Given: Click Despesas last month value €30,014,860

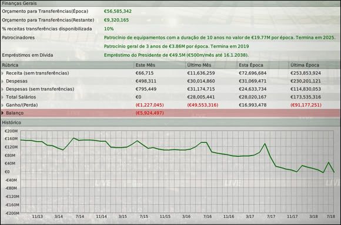Looking at the screenshot, I should point(201,81).
